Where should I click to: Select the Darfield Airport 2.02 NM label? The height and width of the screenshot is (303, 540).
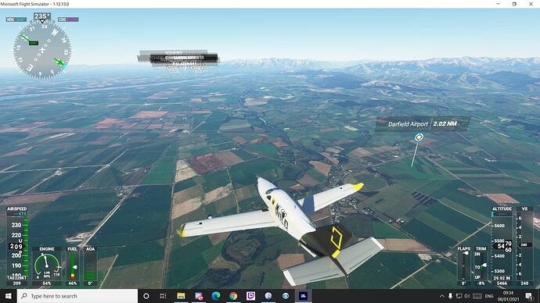(x=423, y=124)
